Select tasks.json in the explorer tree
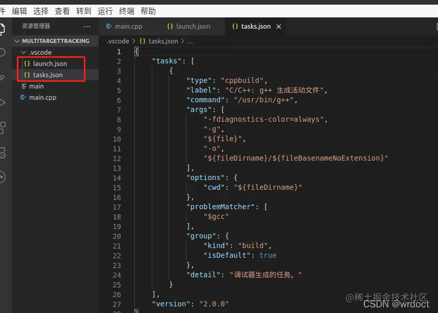Screen dimensions: 438x313 click(55, 75)
